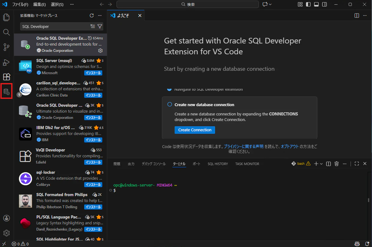Open errors and warnings status bar item
Viewport: 372px width, 247px height.
point(20,244)
